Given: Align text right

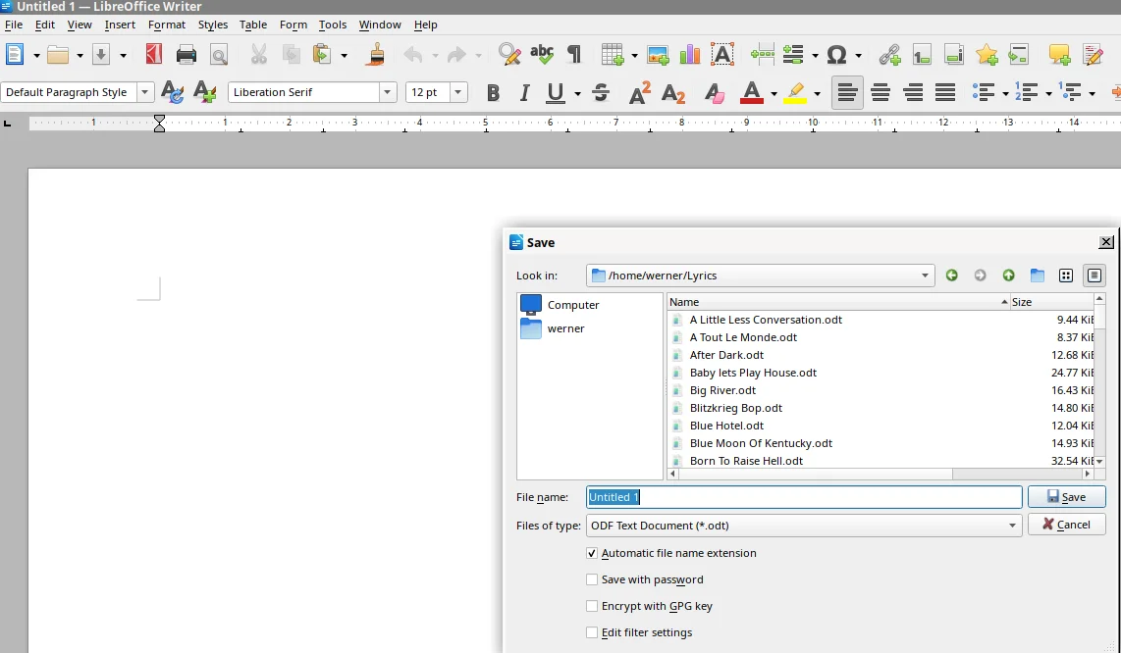Looking at the screenshot, I should click(x=913, y=92).
